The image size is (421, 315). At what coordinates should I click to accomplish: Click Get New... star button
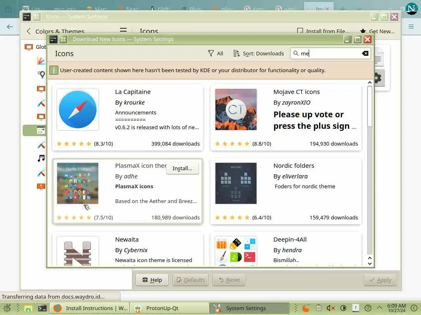click(377, 31)
